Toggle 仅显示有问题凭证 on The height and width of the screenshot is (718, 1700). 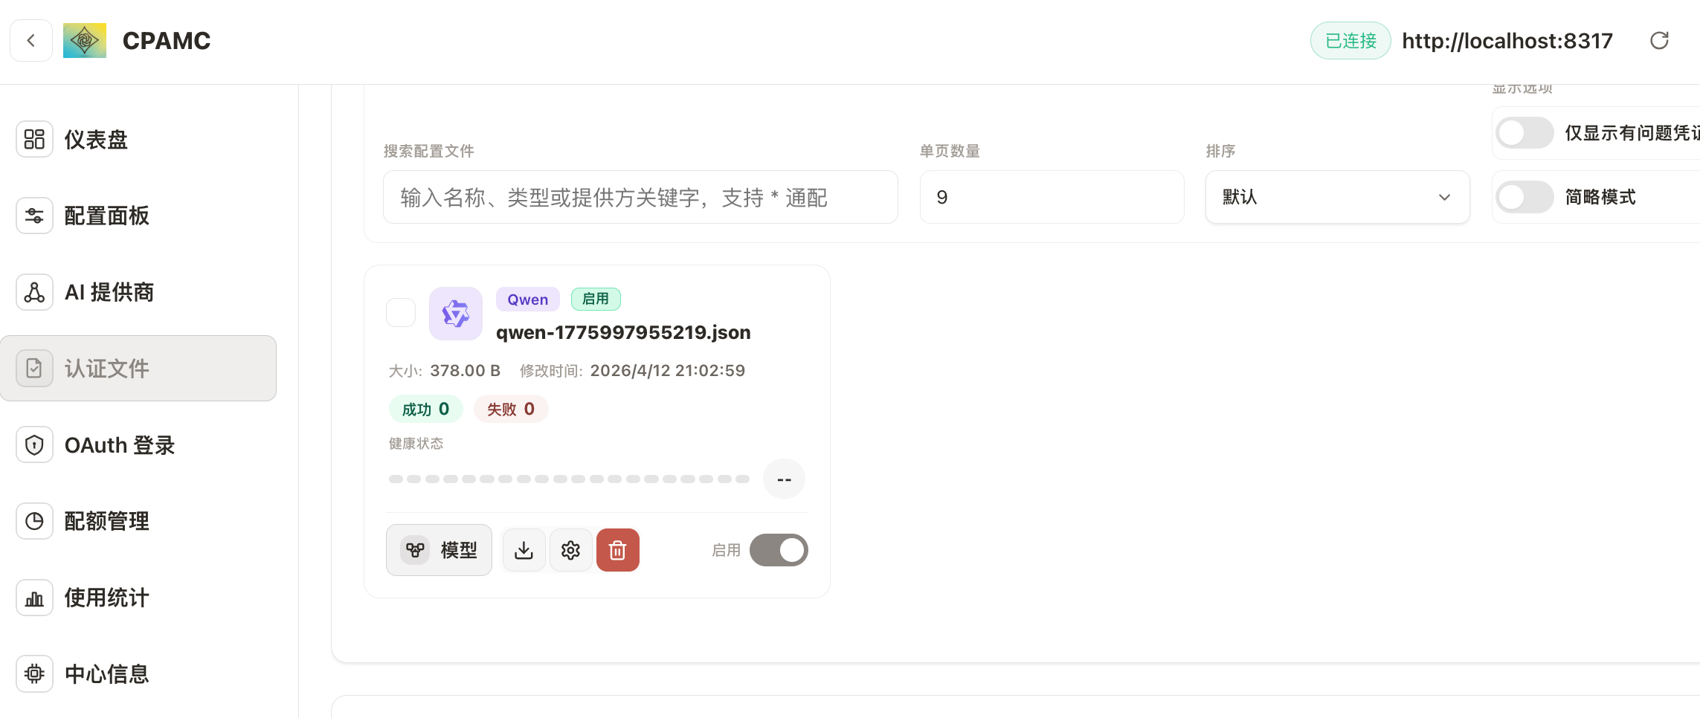pos(1524,133)
